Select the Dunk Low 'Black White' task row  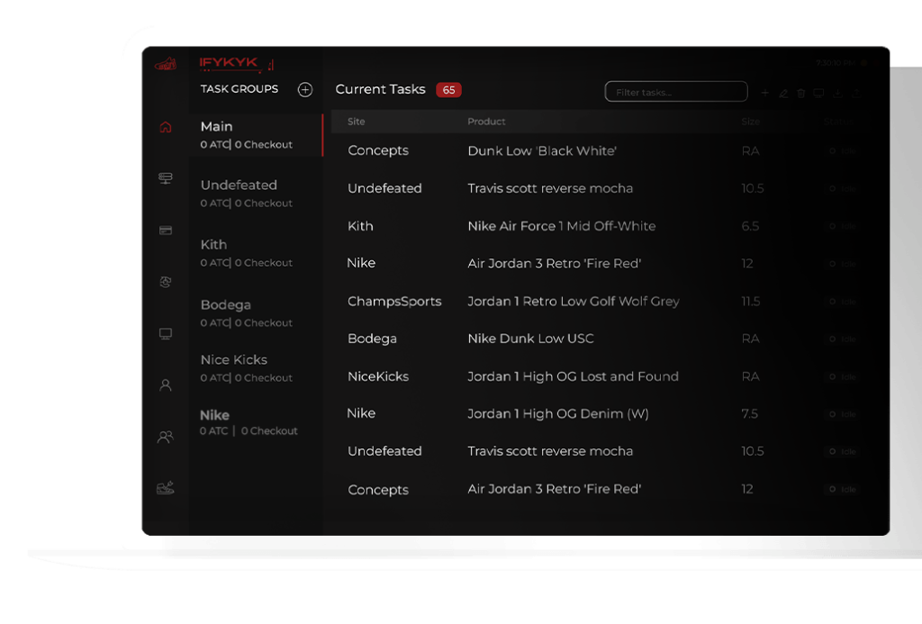click(542, 151)
